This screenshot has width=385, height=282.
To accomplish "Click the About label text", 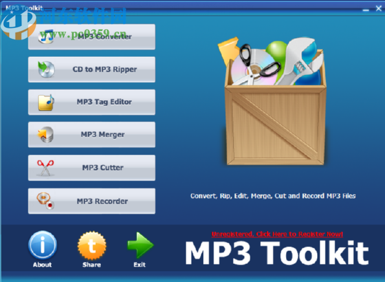I will pos(43,265).
